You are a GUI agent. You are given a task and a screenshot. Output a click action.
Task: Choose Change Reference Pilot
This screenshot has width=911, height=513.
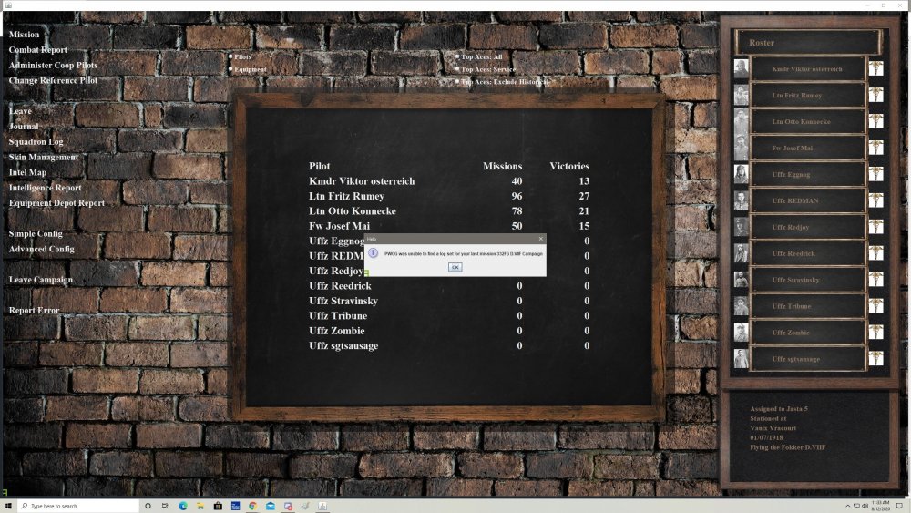pyautogui.click(x=53, y=80)
